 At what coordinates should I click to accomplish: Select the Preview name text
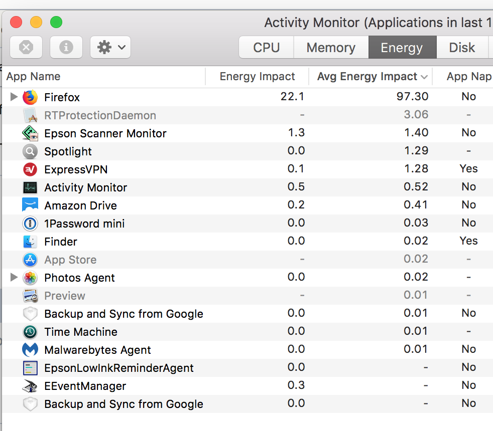point(64,296)
